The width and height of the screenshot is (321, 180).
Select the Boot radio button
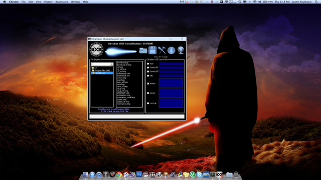click(148, 63)
